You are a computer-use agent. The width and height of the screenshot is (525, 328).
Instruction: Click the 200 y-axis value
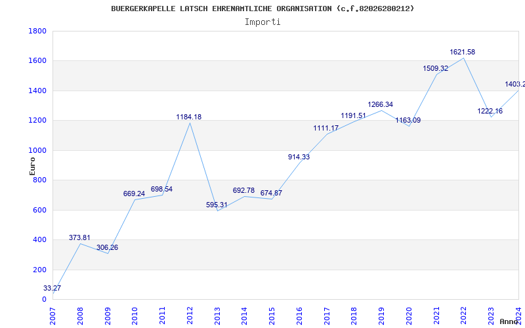(x=39, y=270)
